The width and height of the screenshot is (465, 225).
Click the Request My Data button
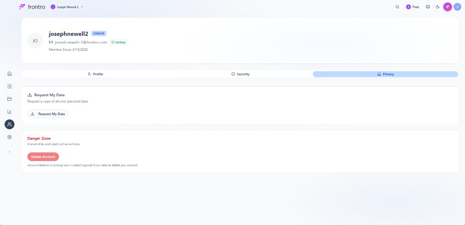[48, 114]
